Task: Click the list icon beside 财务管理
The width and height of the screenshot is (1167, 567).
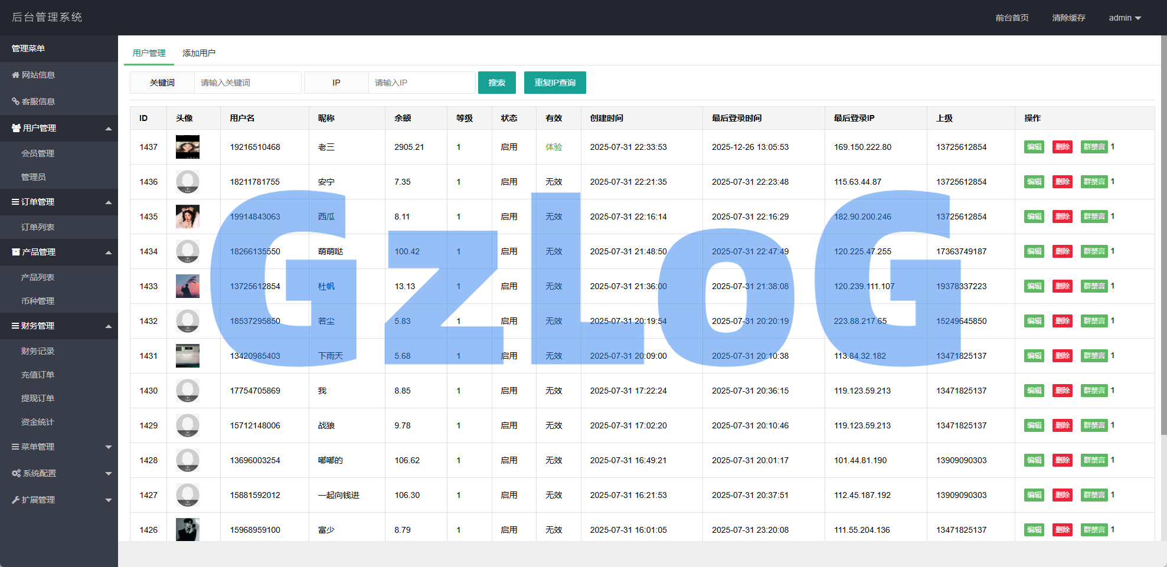Action: [15, 326]
